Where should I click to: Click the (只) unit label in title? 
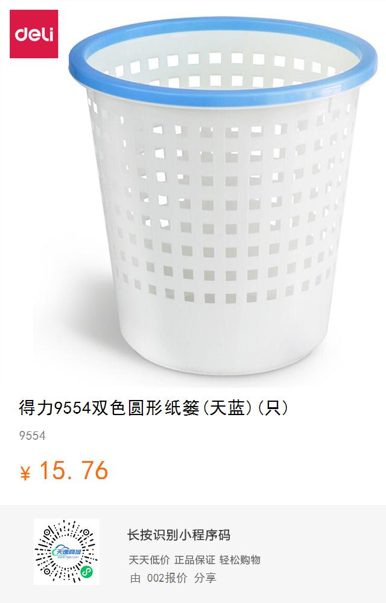pos(273,408)
